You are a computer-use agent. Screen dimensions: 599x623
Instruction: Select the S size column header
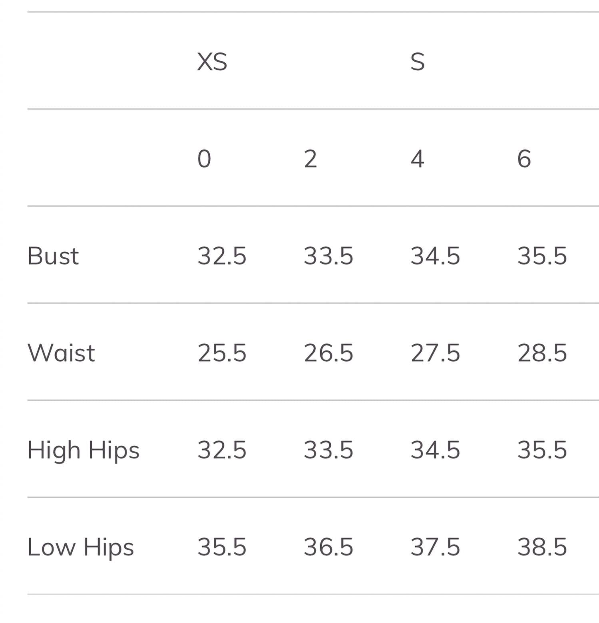coord(418,62)
